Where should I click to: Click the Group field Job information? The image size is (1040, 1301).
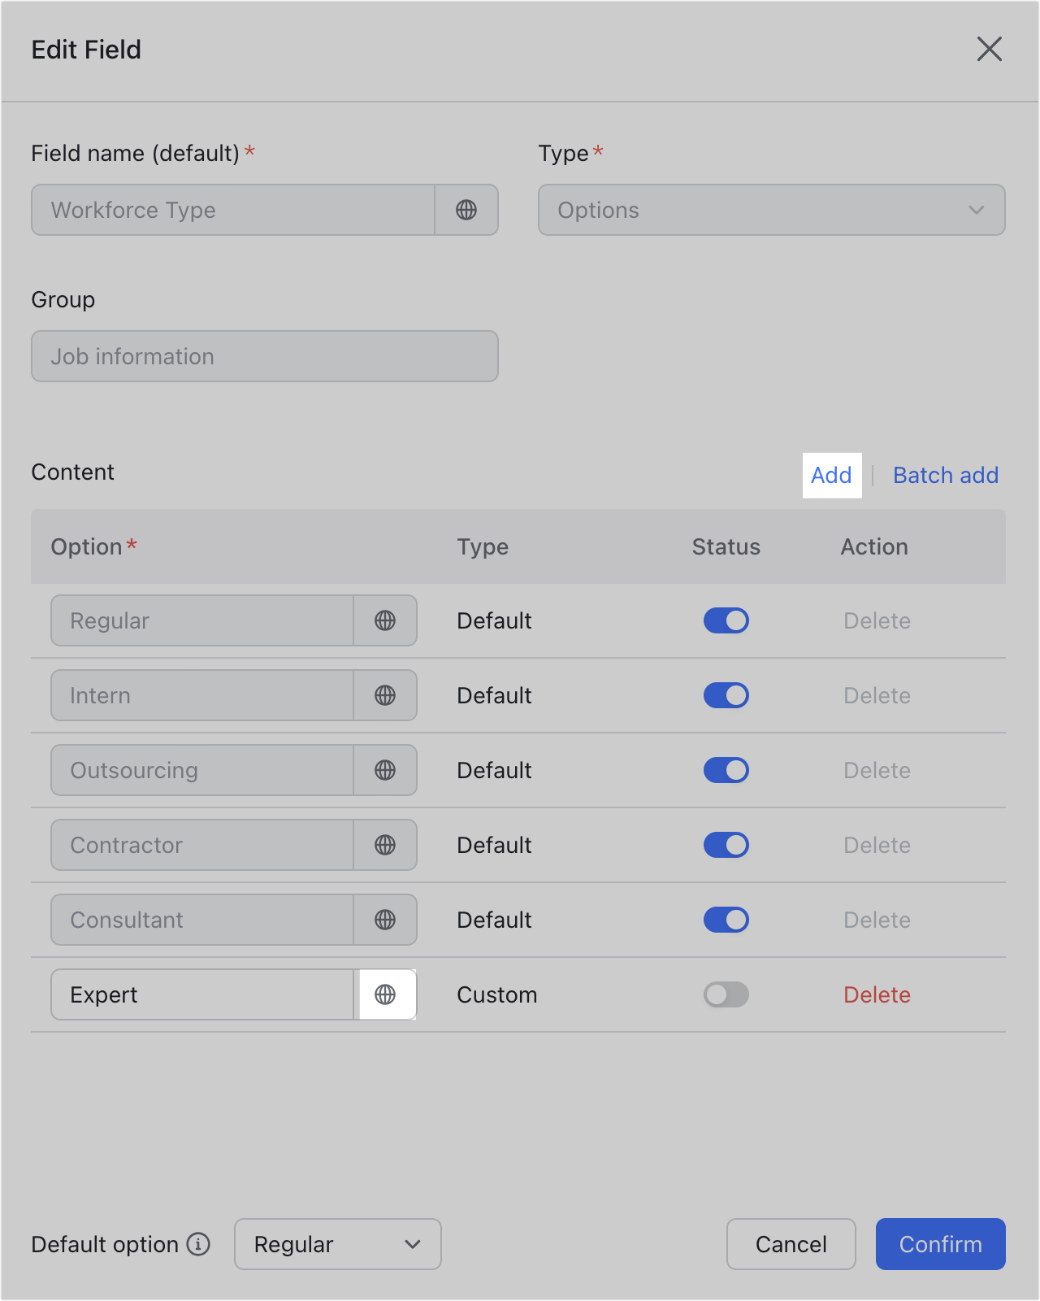(x=264, y=356)
